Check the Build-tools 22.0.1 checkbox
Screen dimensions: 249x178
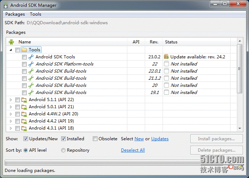[x=24, y=71]
